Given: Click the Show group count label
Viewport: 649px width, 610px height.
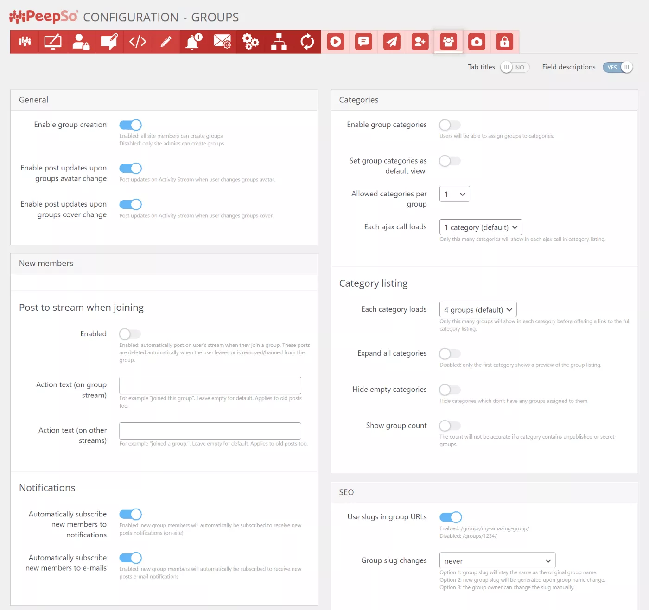Looking at the screenshot, I should coord(396,426).
